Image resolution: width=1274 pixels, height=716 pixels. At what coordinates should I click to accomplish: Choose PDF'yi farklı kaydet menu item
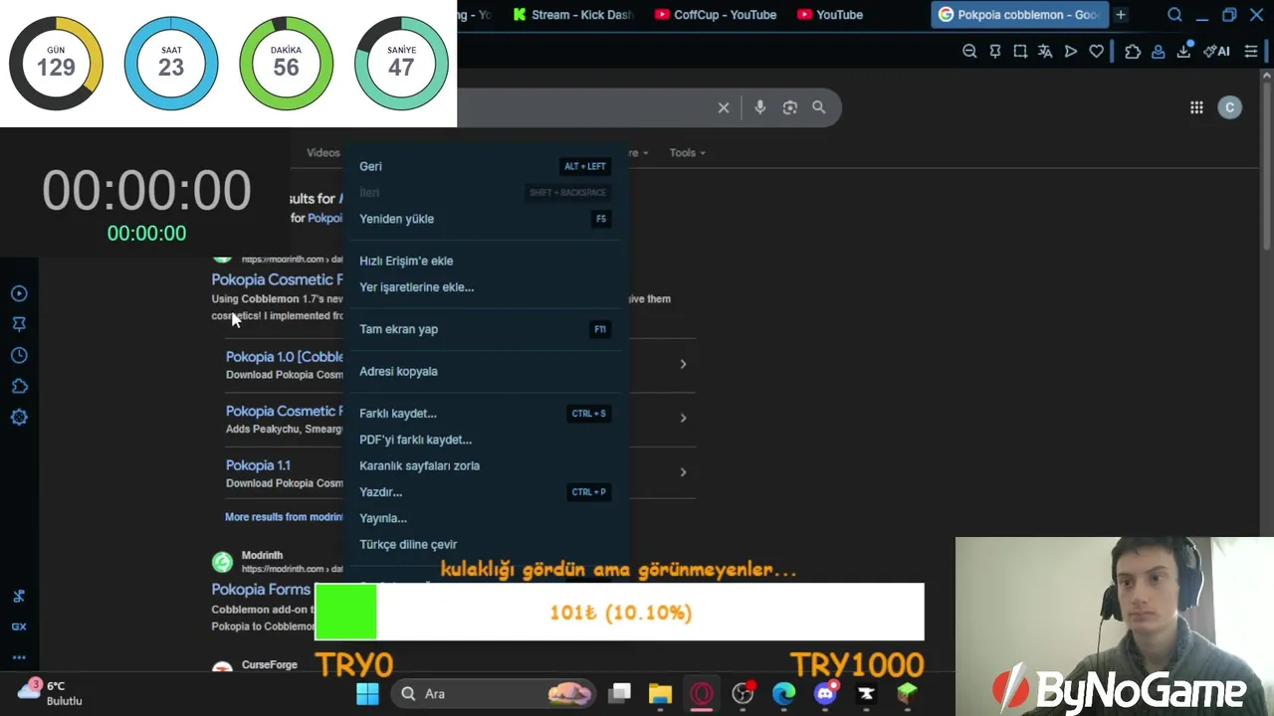(x=487, y=440)
